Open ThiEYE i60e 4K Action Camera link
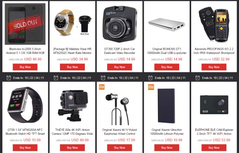The width and height of the screenshot is (239, 153). 72,132
